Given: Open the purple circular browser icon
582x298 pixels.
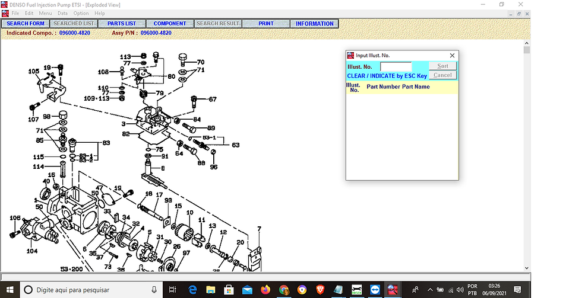Looking at the screenshot, I should (x=302, y=290).
